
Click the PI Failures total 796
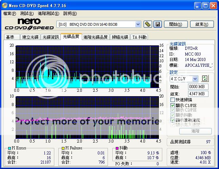click(102, 162)
